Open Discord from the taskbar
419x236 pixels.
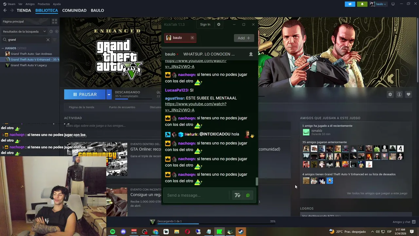[x=123, y=232]
